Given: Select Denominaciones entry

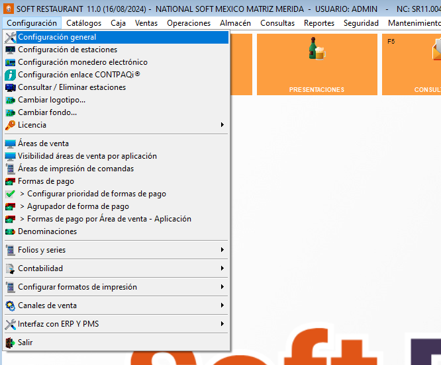Looking at the screenshot, I should (x=117, y=232).
